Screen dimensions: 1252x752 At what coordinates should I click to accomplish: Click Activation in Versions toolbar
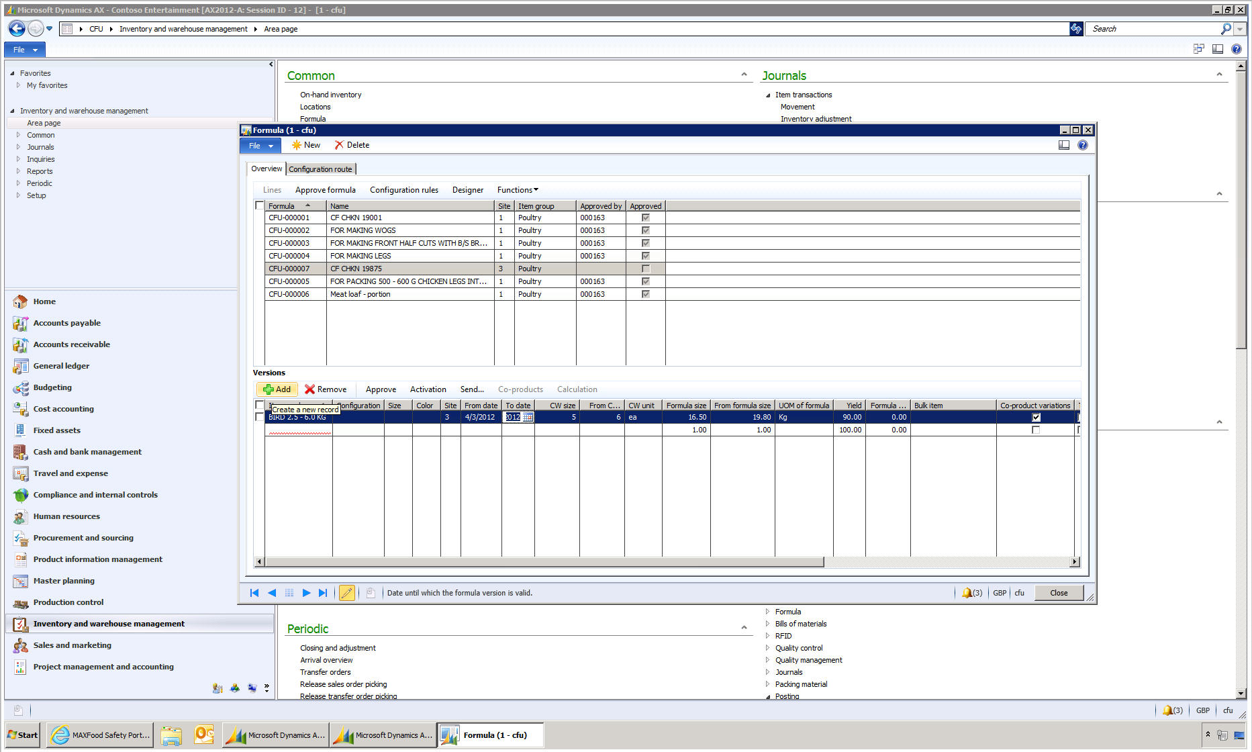[x=428, y=389]
